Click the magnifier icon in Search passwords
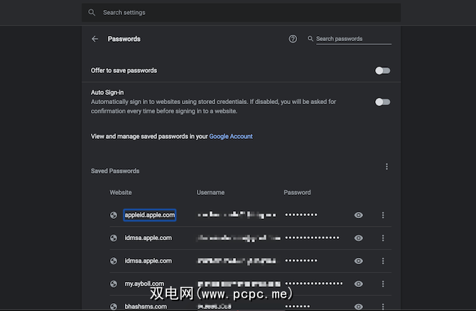476x311 pixels. point(310,39)
